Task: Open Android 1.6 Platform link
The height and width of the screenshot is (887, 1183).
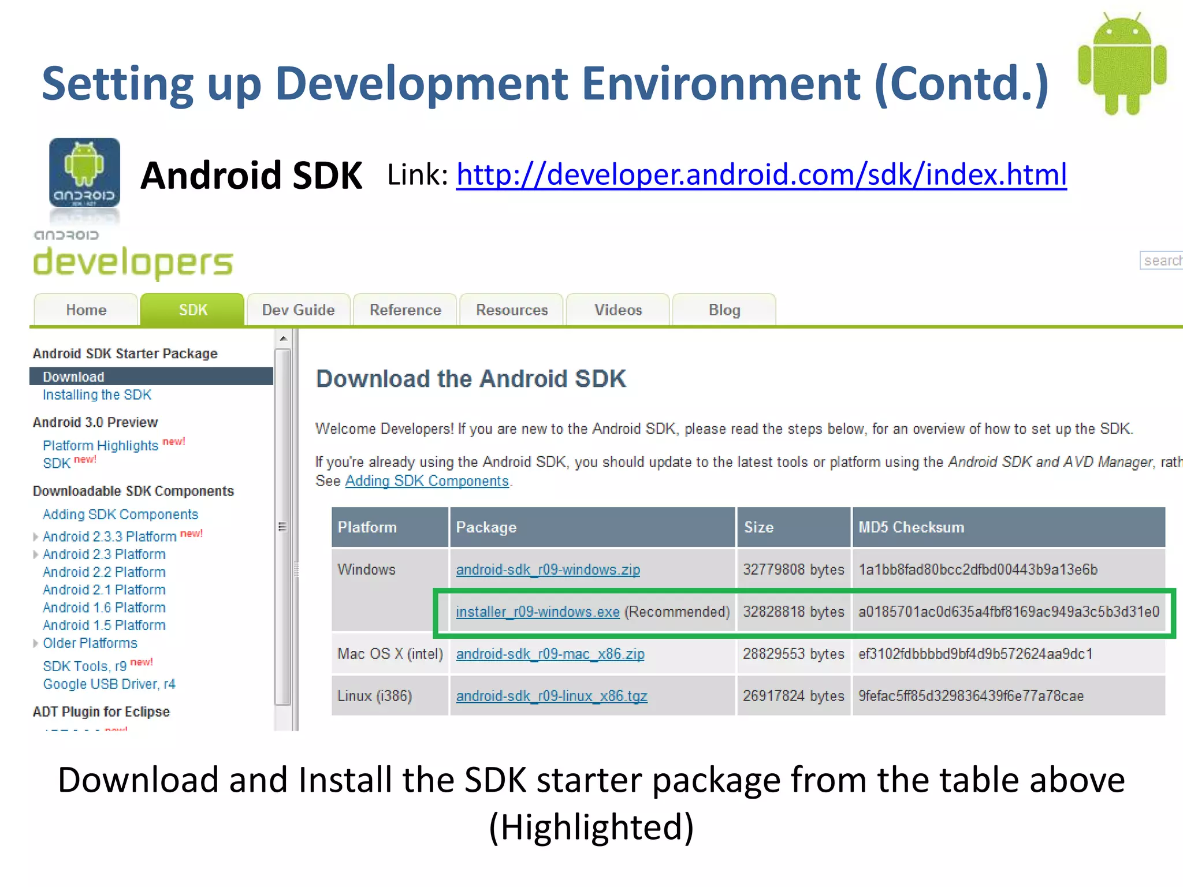Action: [104, 608]
